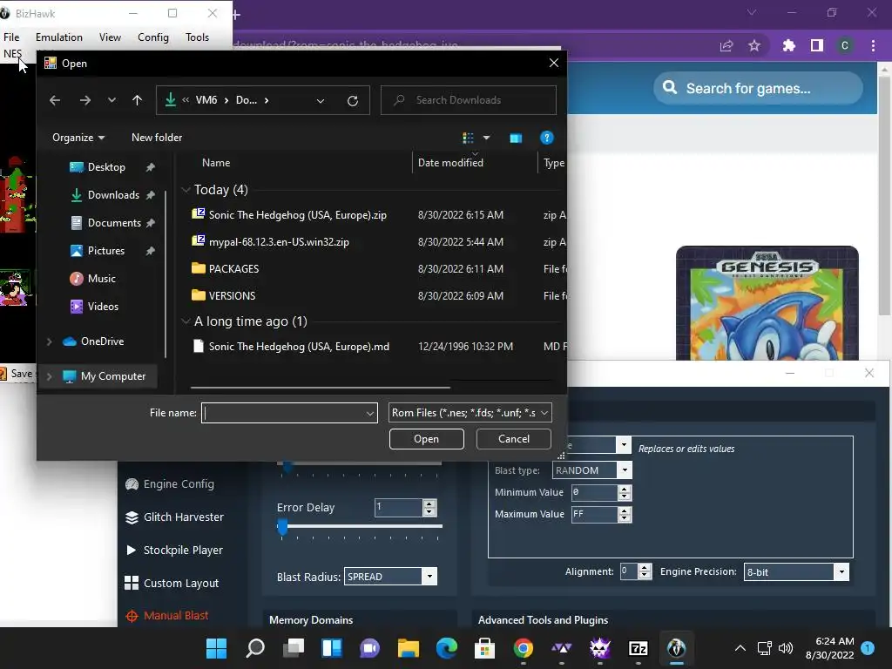Select the VERSIONS folder
892x669 pixels.
(232, 296)
